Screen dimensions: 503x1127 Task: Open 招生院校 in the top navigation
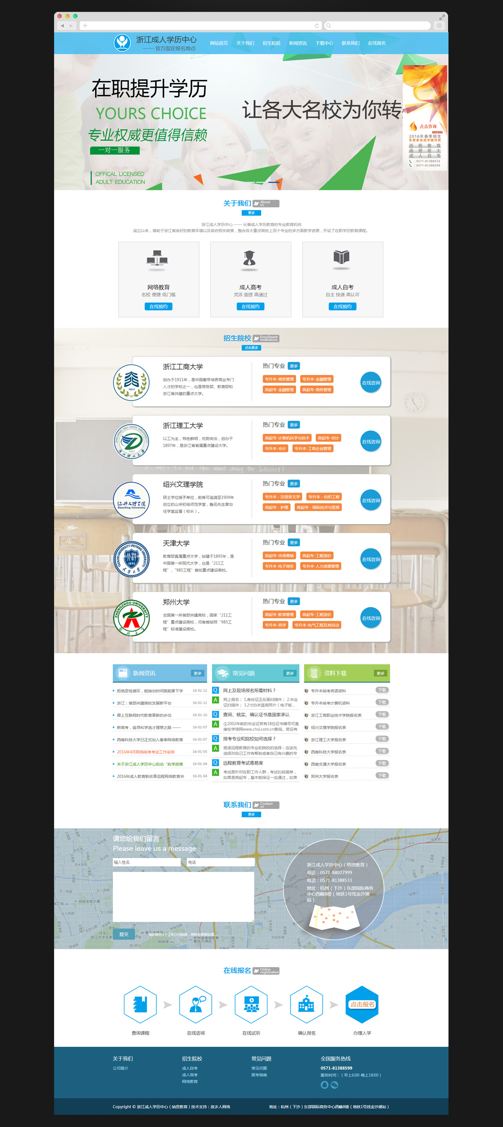coord(271,43)
